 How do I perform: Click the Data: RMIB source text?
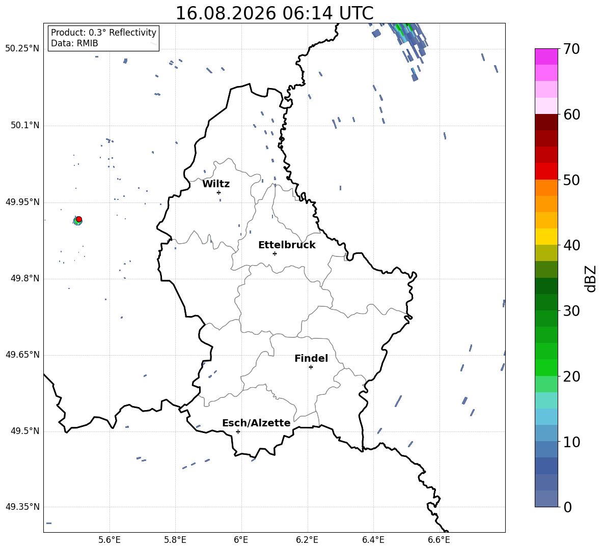tap(74, 43)
